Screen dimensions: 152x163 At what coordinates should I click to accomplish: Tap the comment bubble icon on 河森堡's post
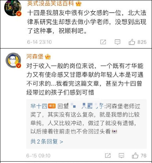[x=122, y=156]
